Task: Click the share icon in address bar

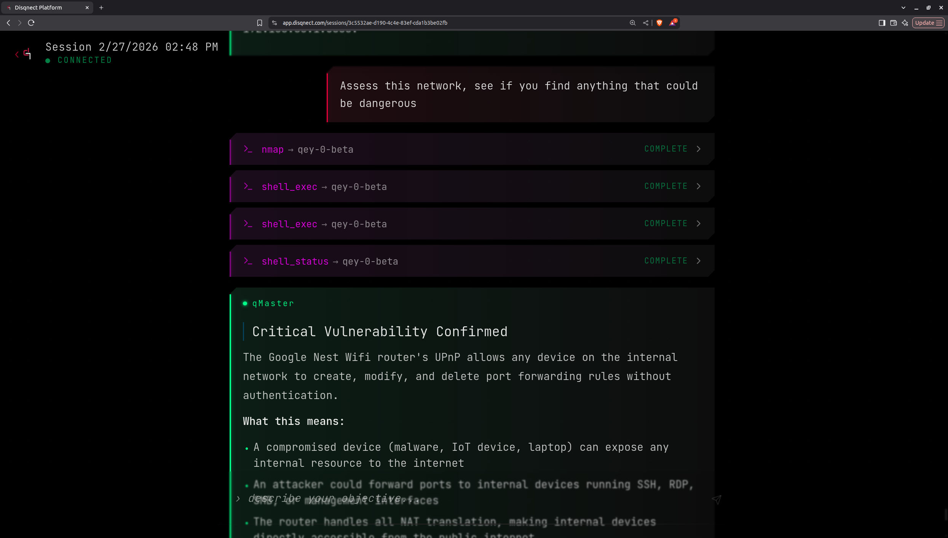Action: click(x=646, y=23)
